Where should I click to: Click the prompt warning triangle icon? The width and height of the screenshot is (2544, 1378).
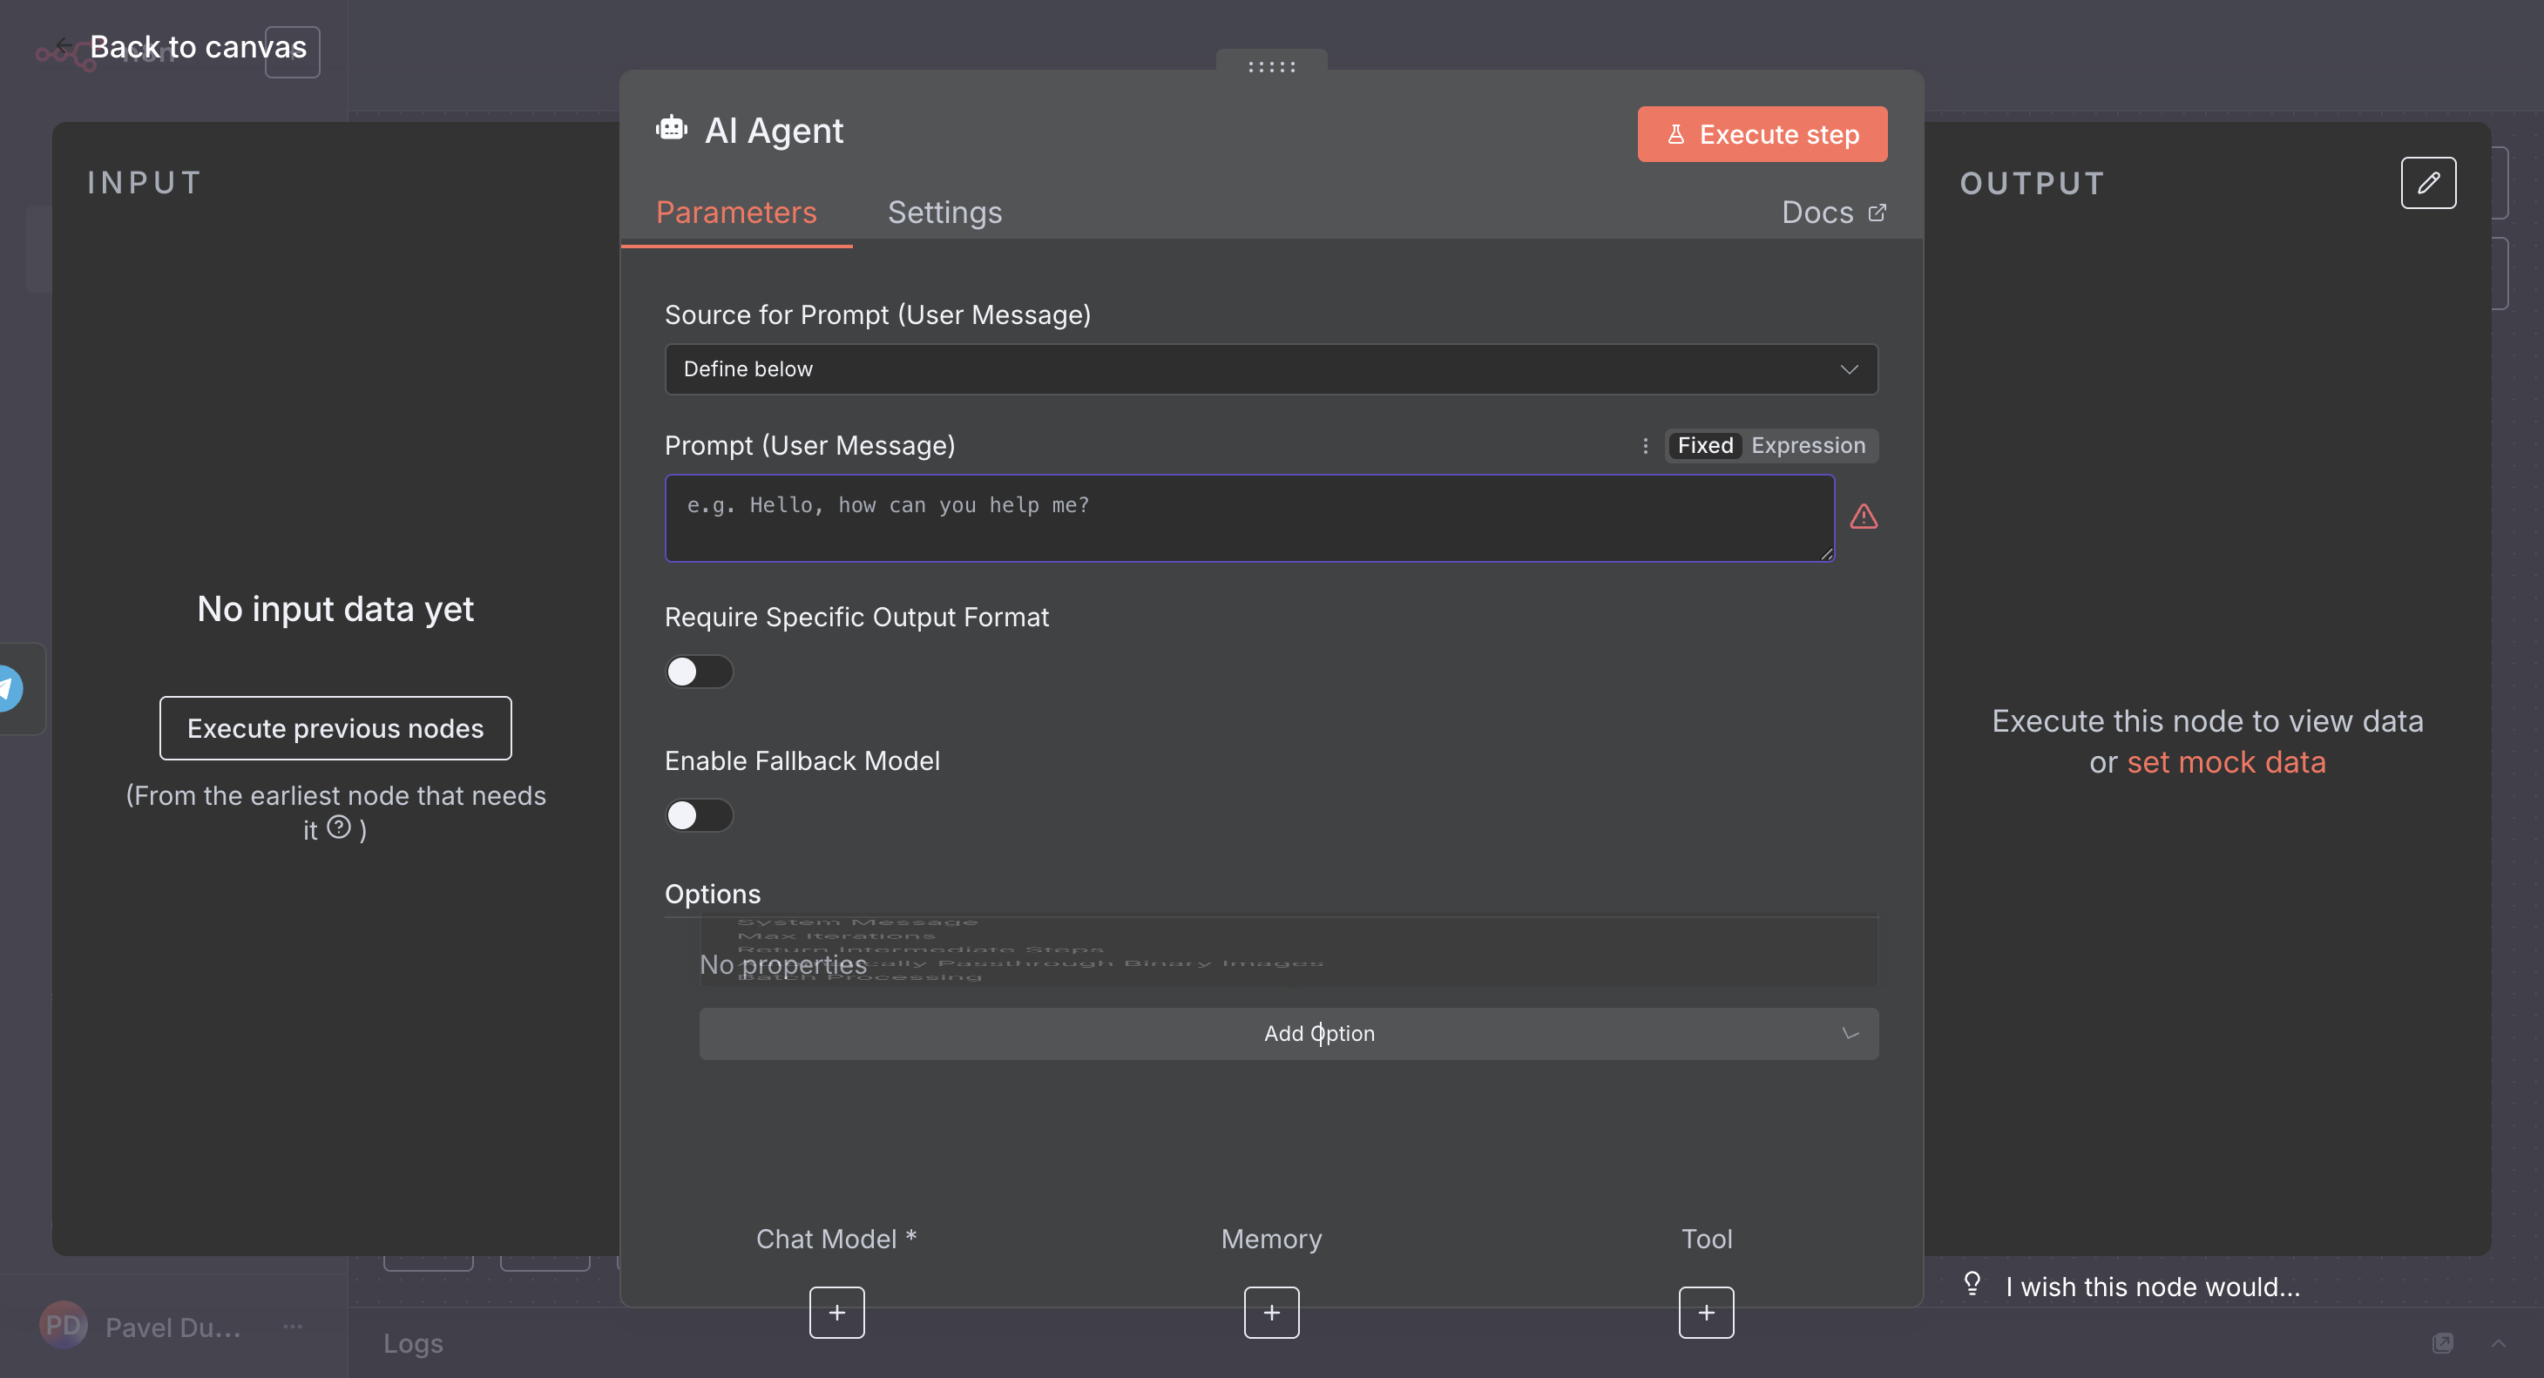(x=1863, y=517)
